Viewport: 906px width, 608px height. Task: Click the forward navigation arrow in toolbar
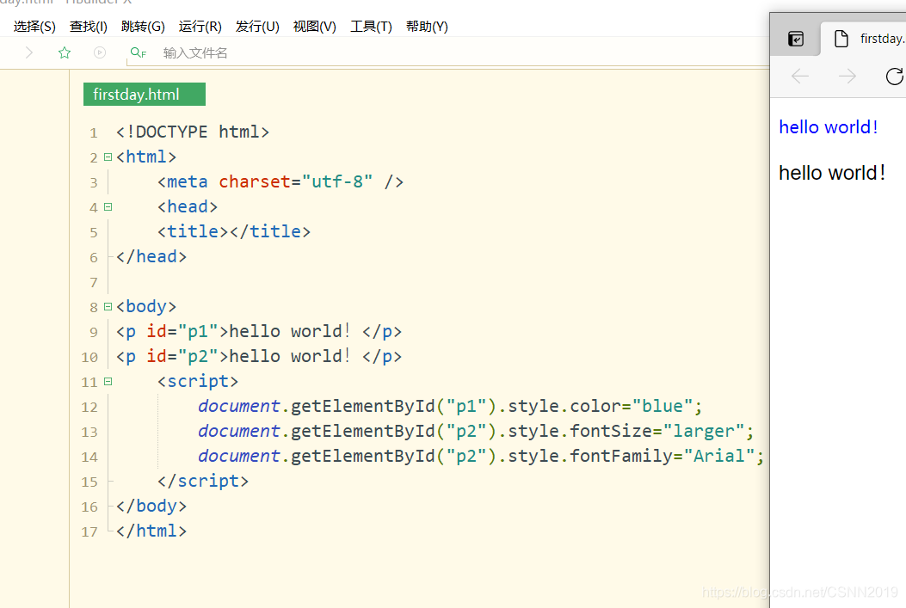click(x=29, y=53)
